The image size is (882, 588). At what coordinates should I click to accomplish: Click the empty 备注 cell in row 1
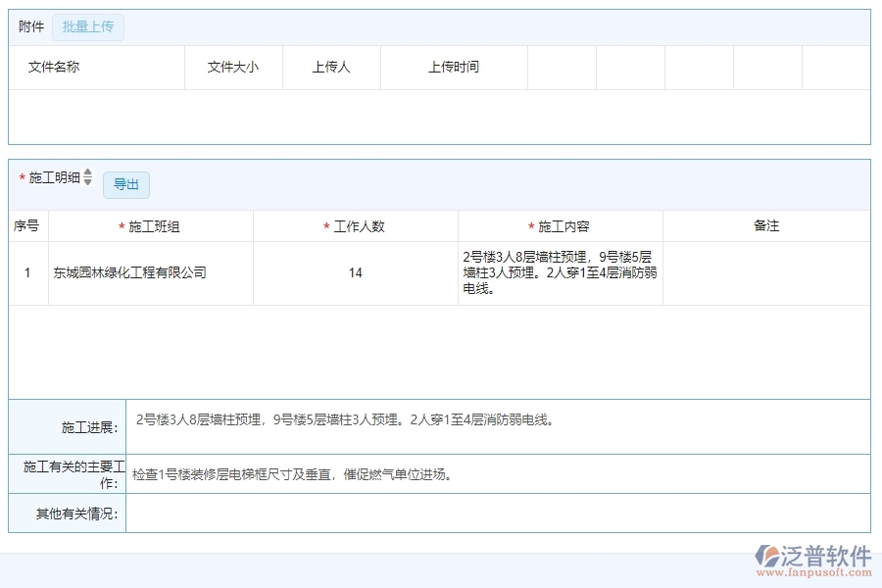pyautogui.click(x=766, y=273)
